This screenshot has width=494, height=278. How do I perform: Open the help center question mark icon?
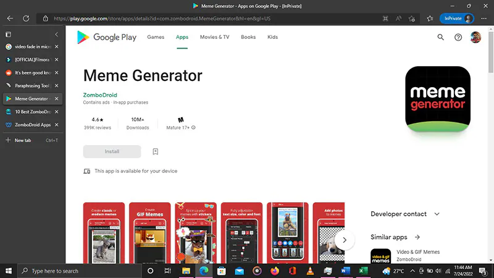point(458,37)
